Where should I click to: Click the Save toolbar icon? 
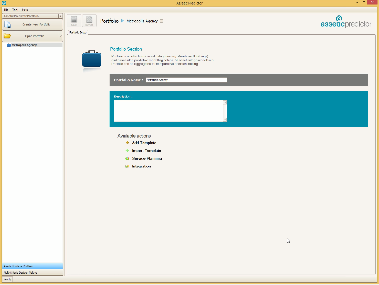click(x=74, y=21)
